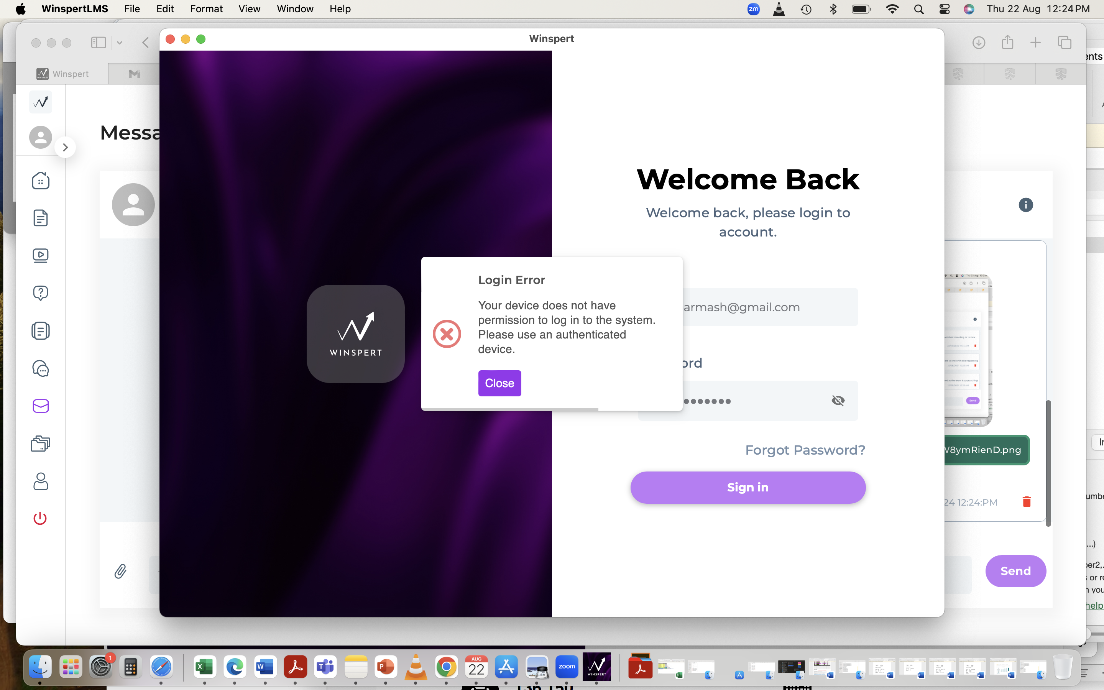Image resolution: width=1104 pixels, height=690 pixels.
Task: Click the red power logout icon
Action: coord(40,518)
